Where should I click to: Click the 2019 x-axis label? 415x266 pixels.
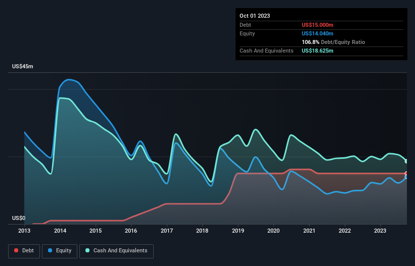point(238,231)
